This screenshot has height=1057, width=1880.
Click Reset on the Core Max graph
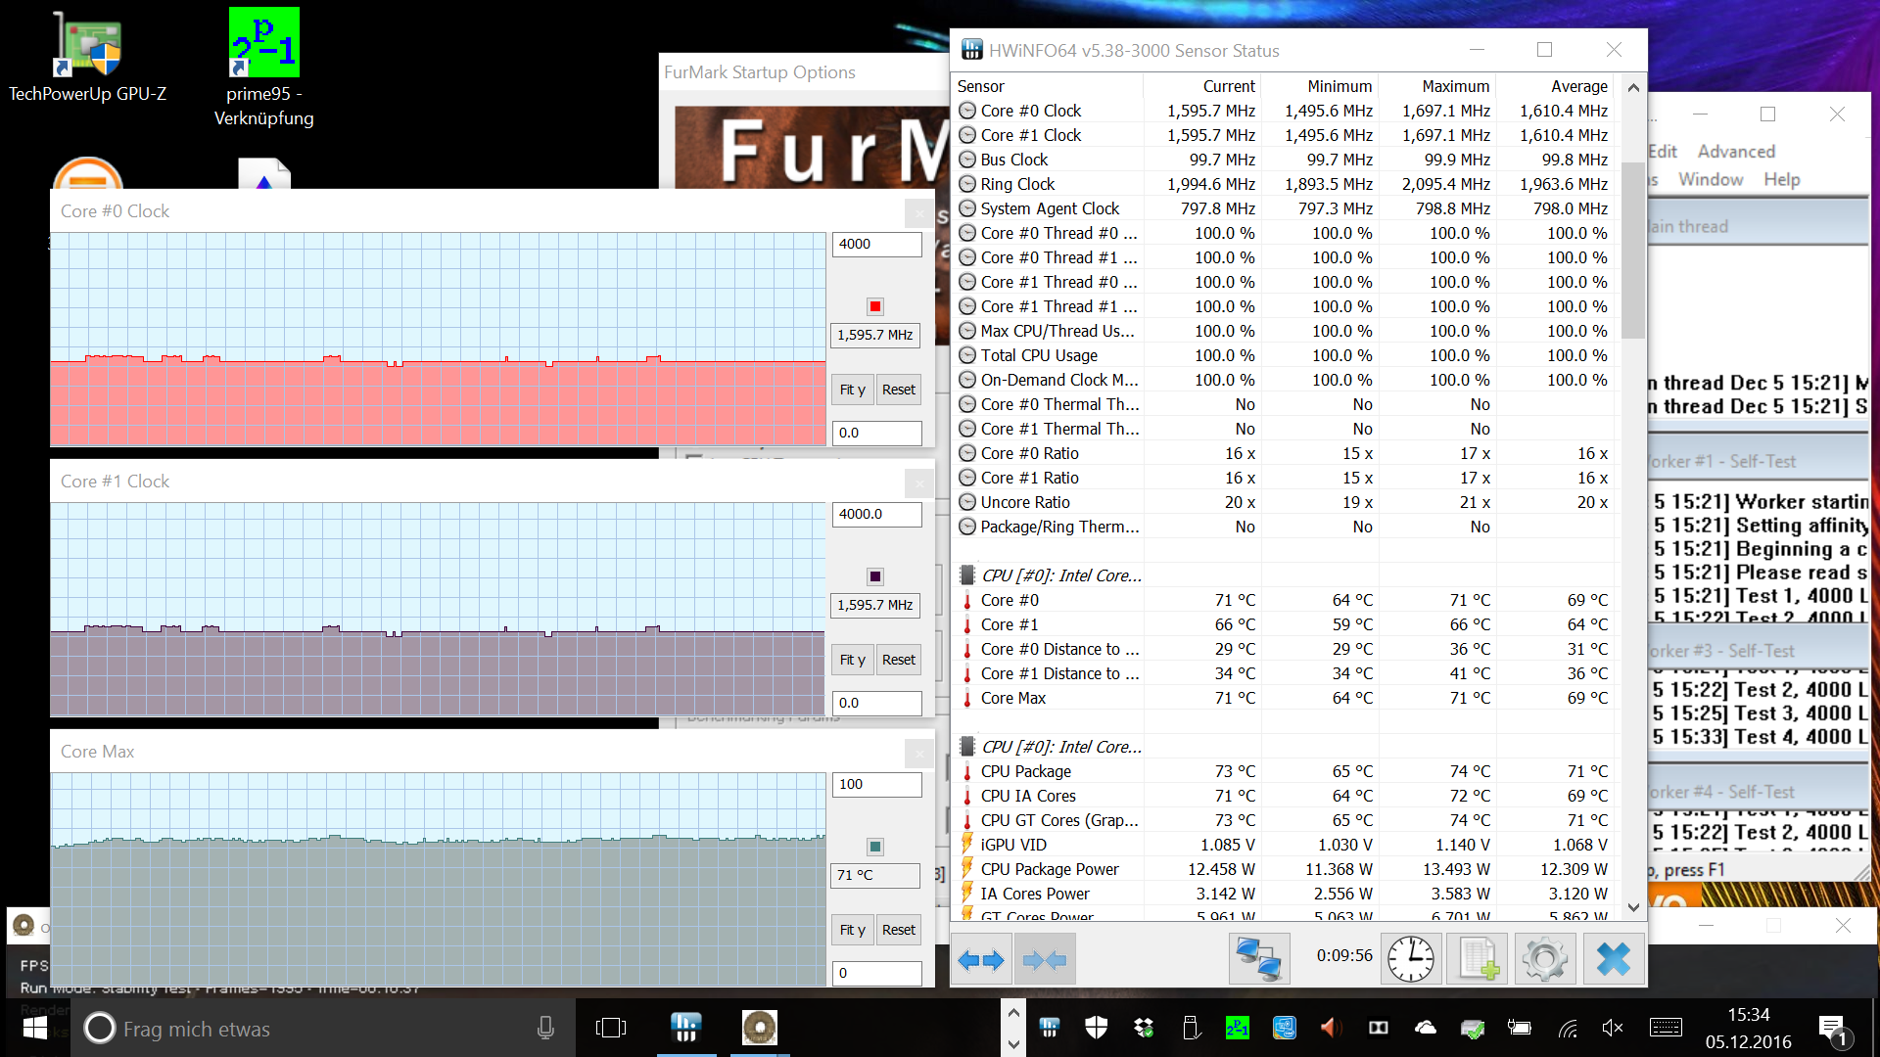(x=898, y=930)
